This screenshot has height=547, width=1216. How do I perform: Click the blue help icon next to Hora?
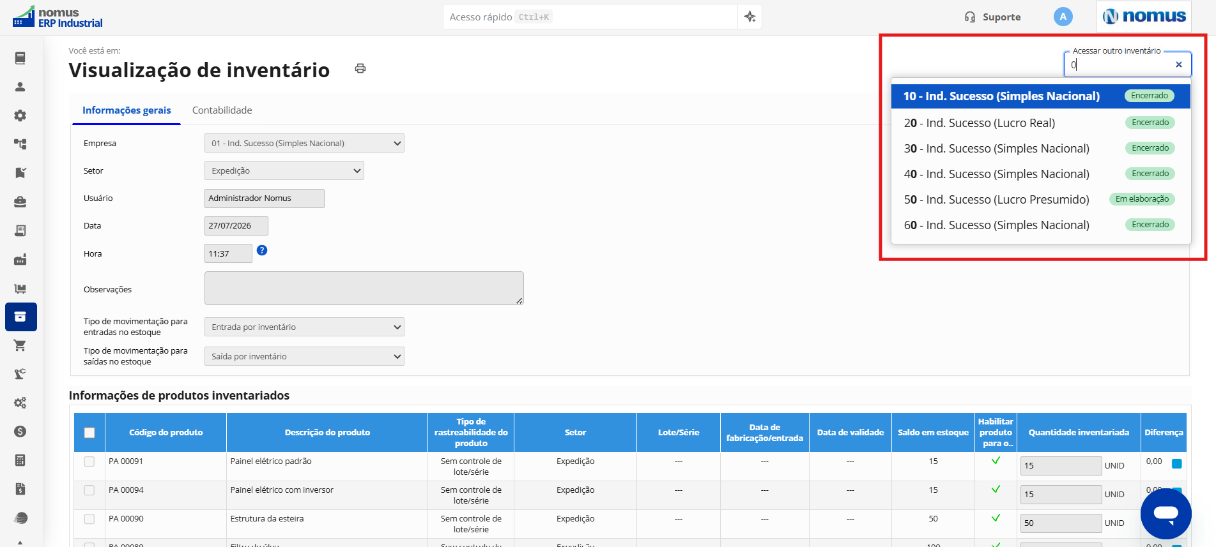pos(262,250)
